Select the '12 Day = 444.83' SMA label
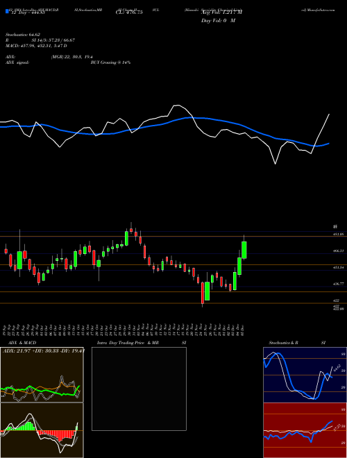This screenshot has width=347, height=458. pyautogui.click(x=27, y=13)
